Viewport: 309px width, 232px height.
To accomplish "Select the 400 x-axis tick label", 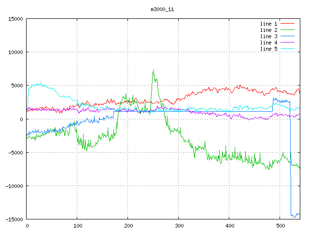I will (229, 225).
